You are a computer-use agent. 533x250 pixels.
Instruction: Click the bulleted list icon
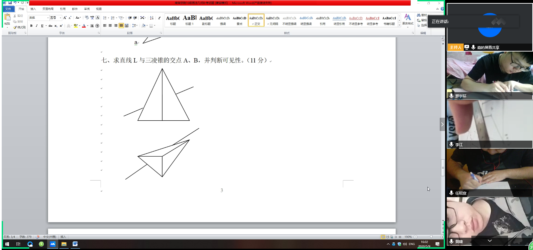pos(105,18)
